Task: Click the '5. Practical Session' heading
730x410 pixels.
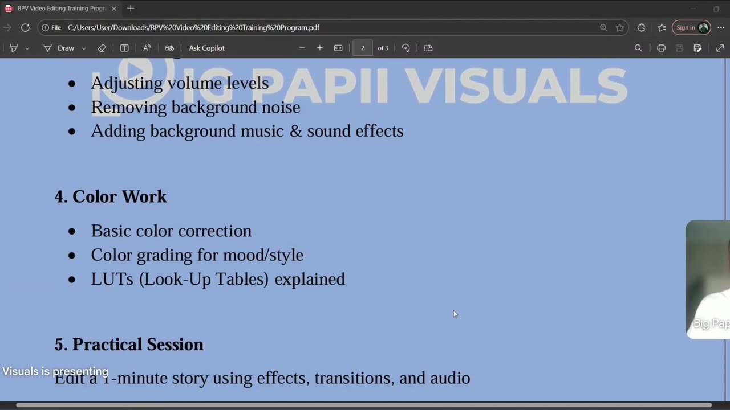Action: coord(129,345)
